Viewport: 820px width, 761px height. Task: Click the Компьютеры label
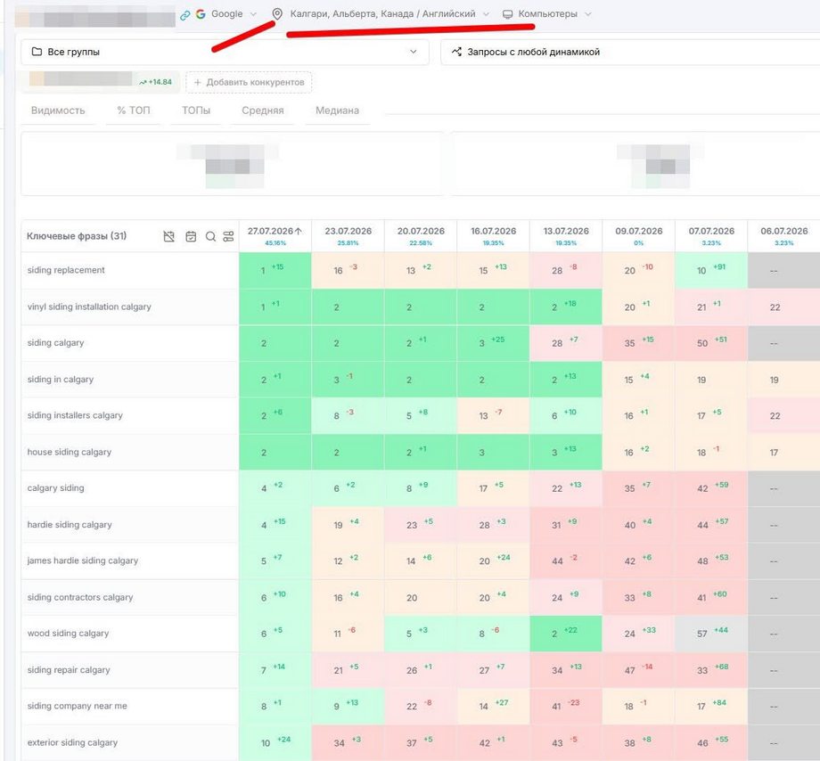coord(547,14)
